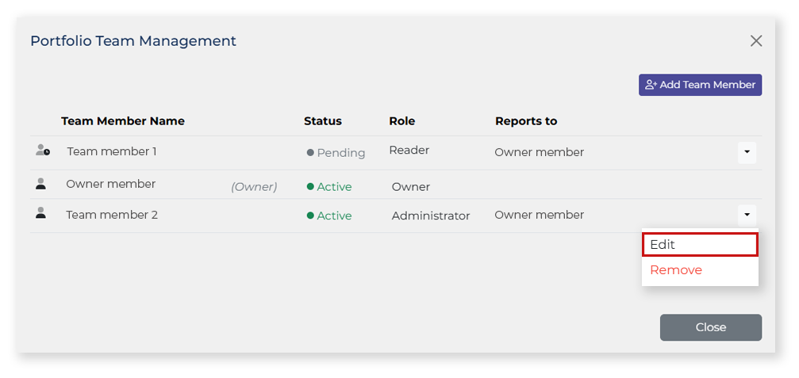The image size is (799, 378).
Task: Click the 'Team member 2' name
Action: click(x=112, y=215)
